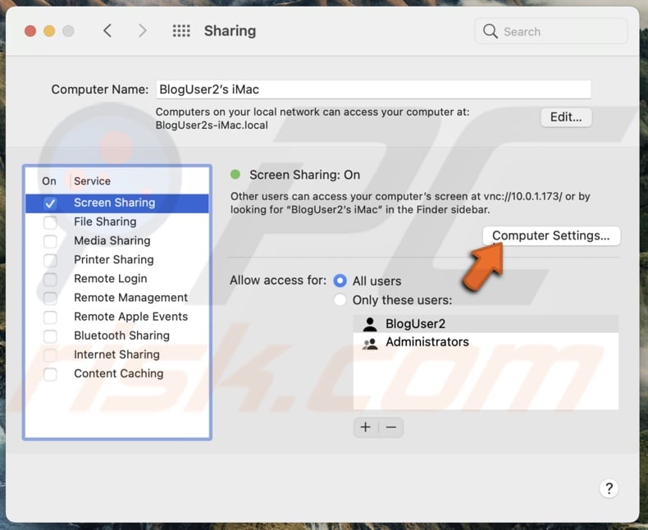The height and width of the screenshot is (530, 648).
Task: Select the Screen Sharing service label
Action: (x=115, y=203)
